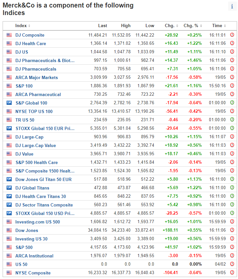Open DJ Sector Titans Composite link
This screenshot has height=279, width=238.
pos(44,205)
